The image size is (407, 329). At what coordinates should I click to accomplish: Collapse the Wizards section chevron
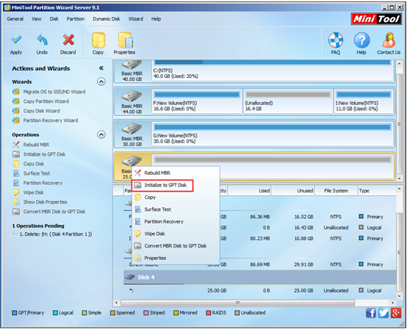(x=101, y=82)
